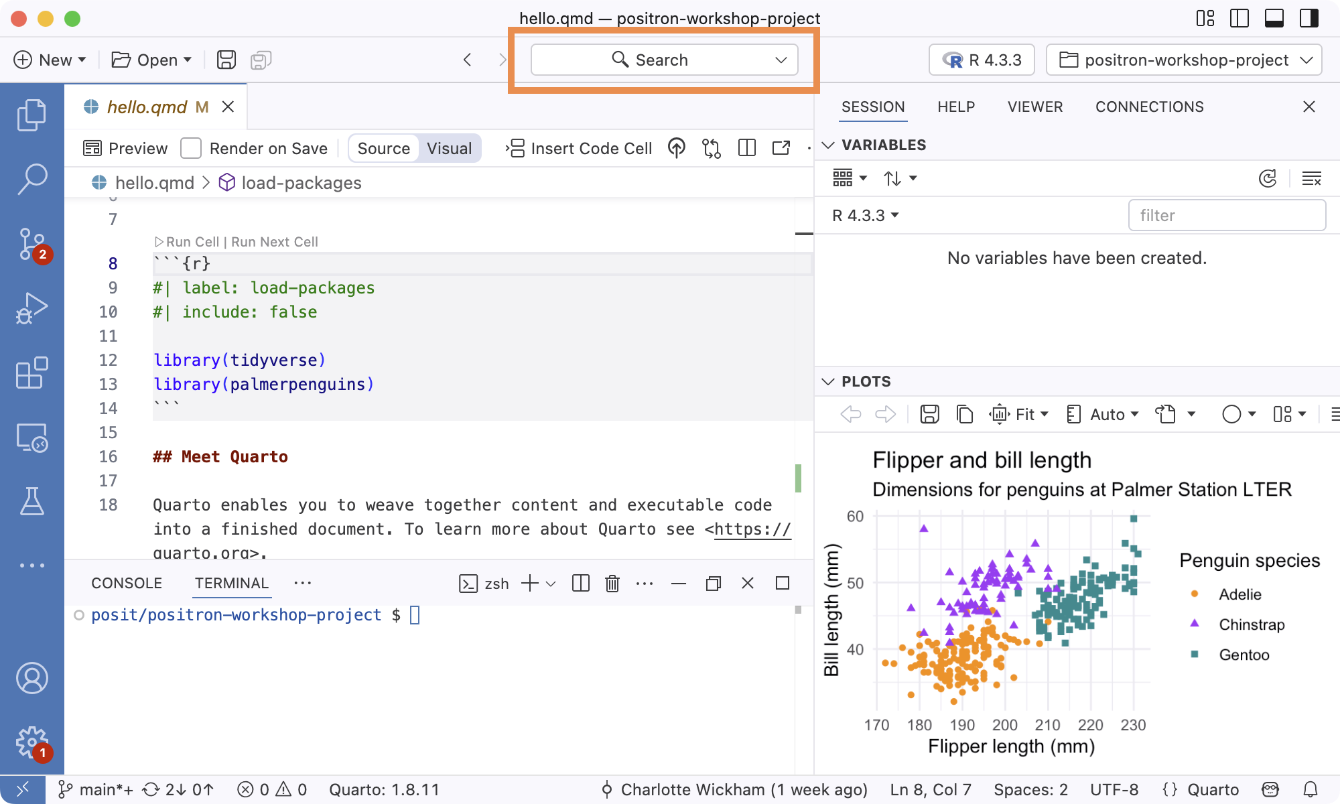Image resolution: width=1340 pixels, height=804 pixels.
Task: Click Run Next Cell code lens
Action: [275, 242]
